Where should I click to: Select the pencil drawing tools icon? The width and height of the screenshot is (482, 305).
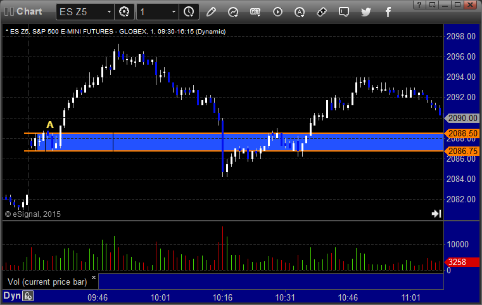(211, 12)
